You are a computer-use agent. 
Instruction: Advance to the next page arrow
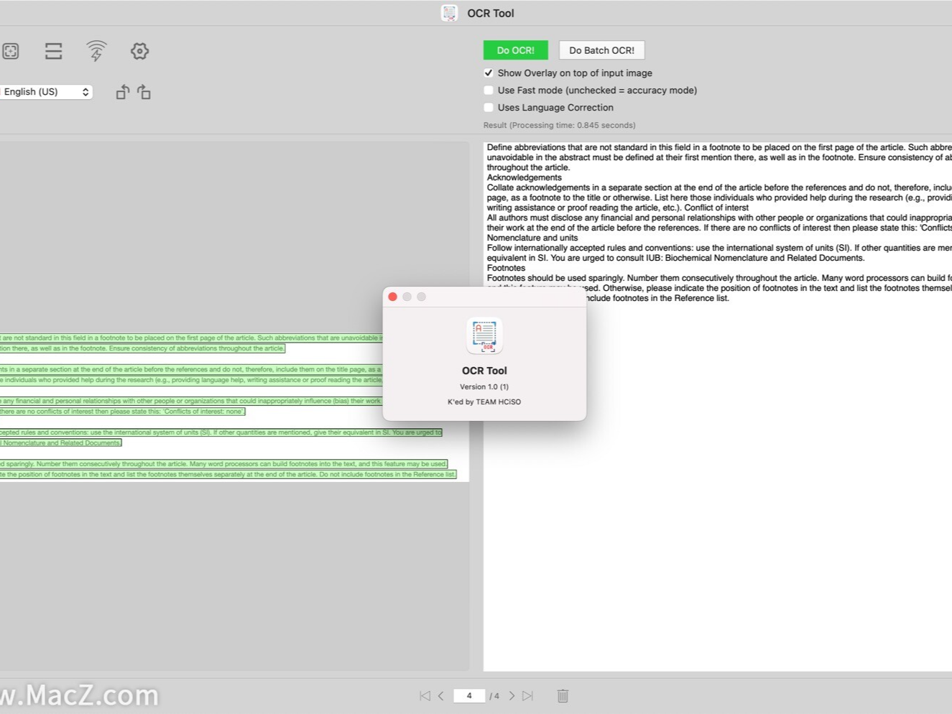[512, 695]
